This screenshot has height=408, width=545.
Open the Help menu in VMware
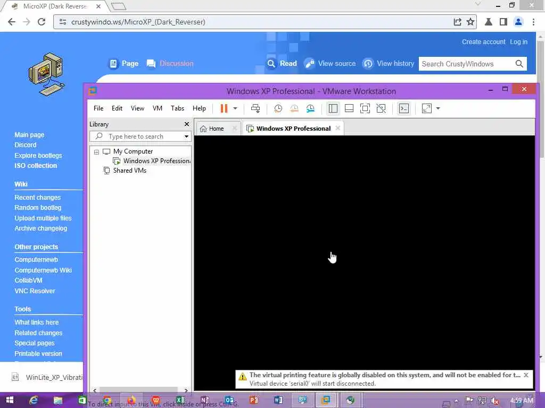(199, 108)
